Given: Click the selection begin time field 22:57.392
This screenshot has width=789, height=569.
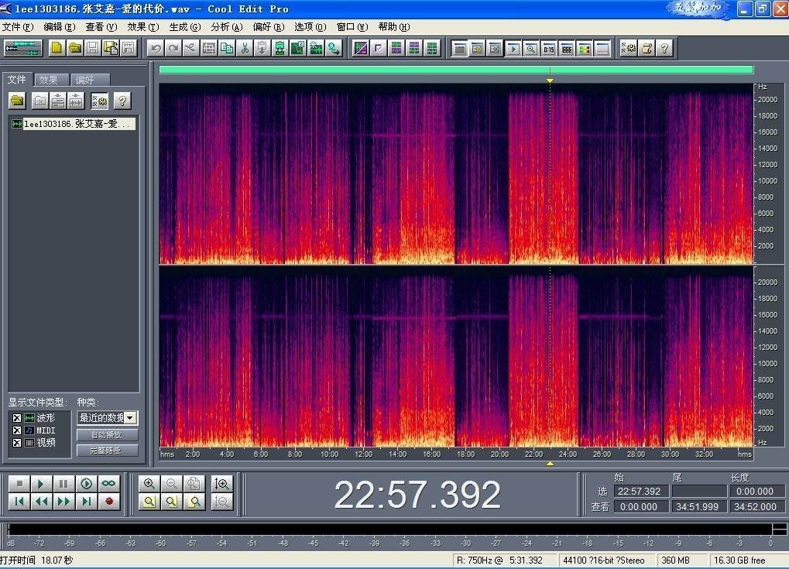Looking at the screenshot, I should 640,492.
